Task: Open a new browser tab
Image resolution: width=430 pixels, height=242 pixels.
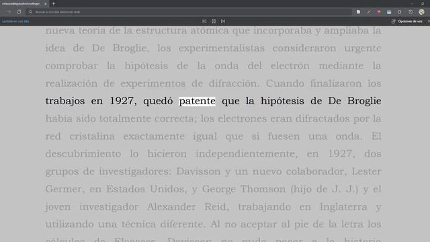Action: [x=54, y=4]
